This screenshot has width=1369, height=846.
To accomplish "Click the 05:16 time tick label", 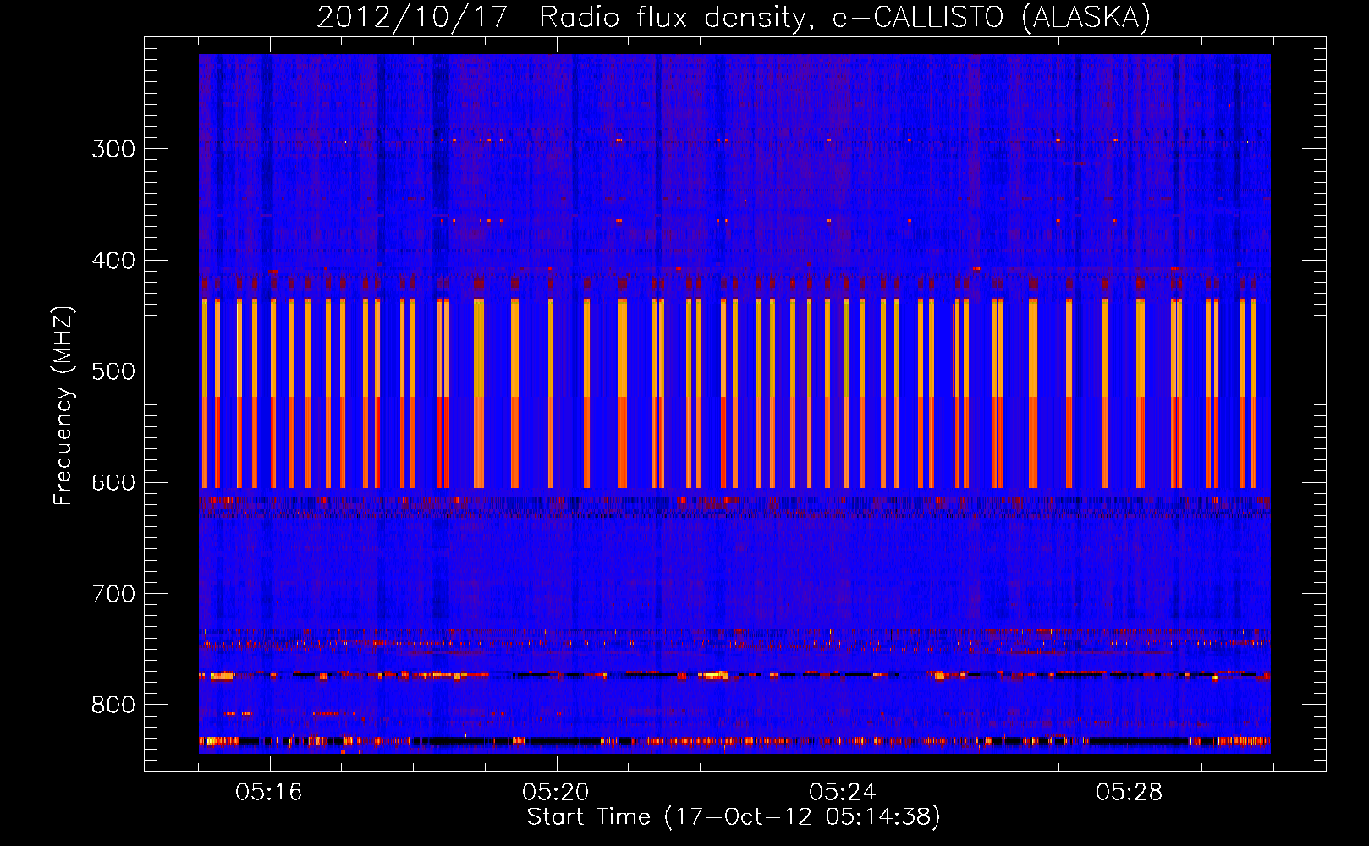I will tap(269, 793).
